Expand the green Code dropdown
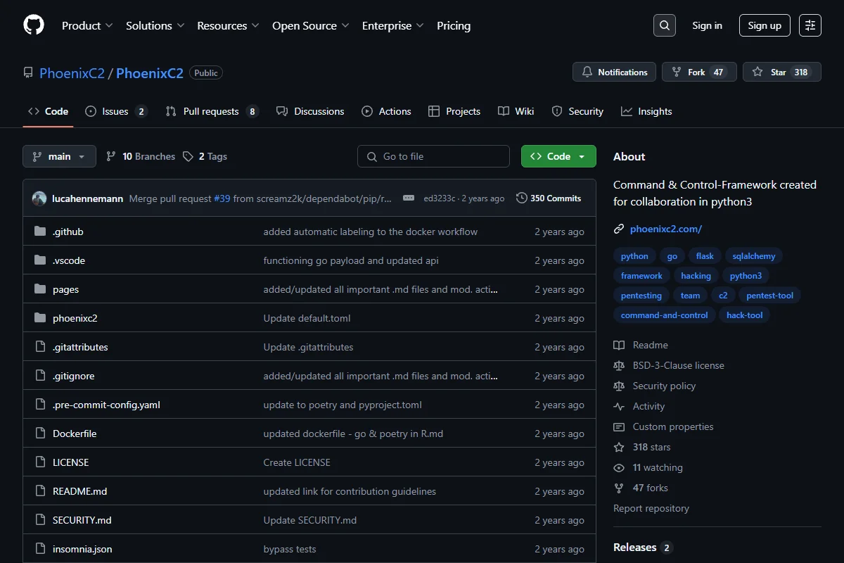 coord(558,156)
